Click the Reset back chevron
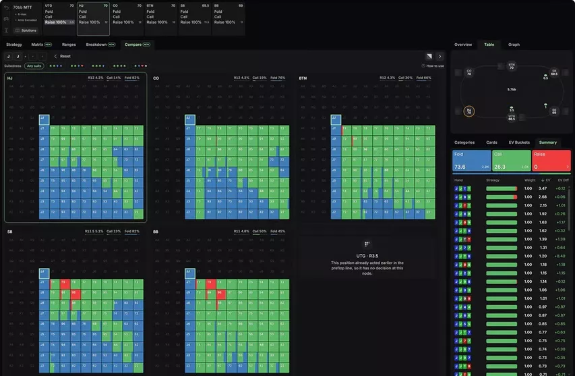 [55, 56]
